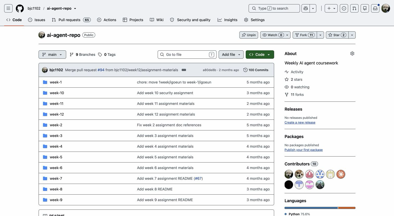
Task: Click the 0 Tags link
Action: pyautogui.click(x=107, y=55)
